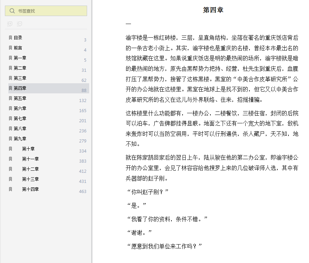Viewport: 309px width, 263px height.
Task: Click the magnifier icon in bookmark search
Action: coord(12,11)
